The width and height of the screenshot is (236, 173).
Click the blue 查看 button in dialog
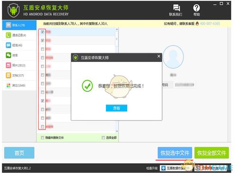point(116,108)
